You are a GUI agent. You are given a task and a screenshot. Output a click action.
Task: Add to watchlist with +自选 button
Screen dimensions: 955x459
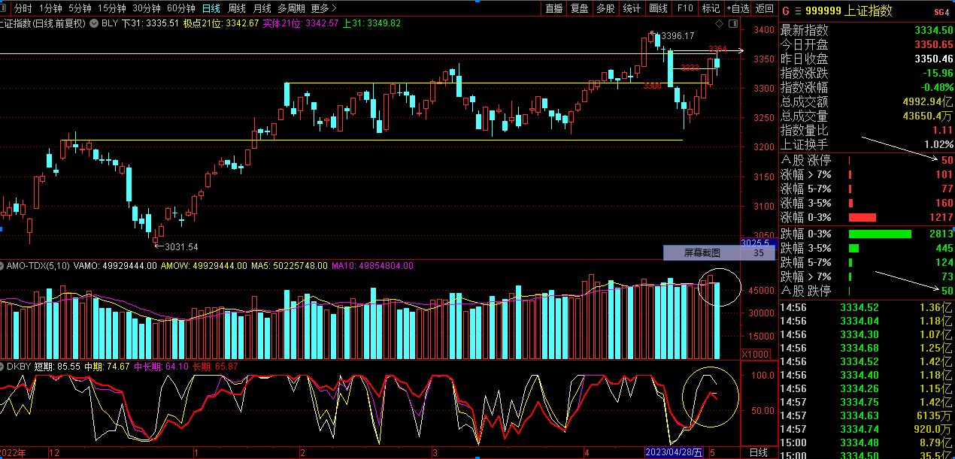click(x=738, y=8)
